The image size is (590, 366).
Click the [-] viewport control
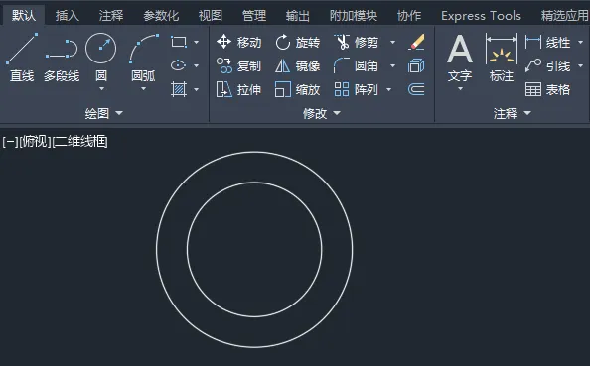pos(10,142)
